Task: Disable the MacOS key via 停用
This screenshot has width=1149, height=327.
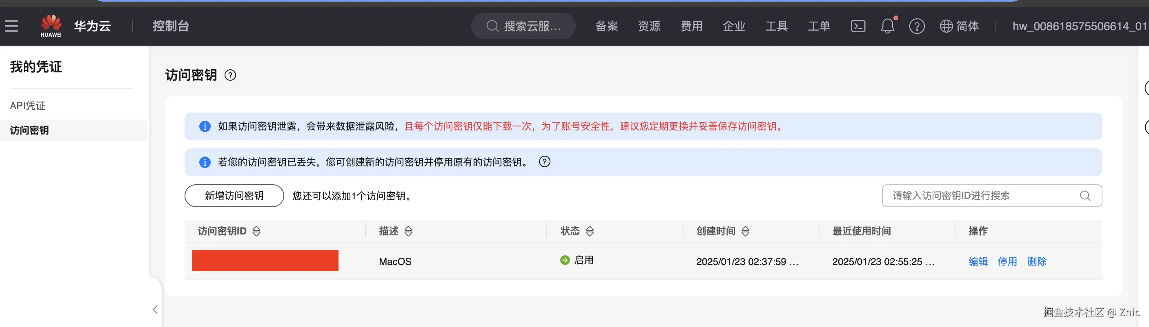Action: (x=1007, y=261)
